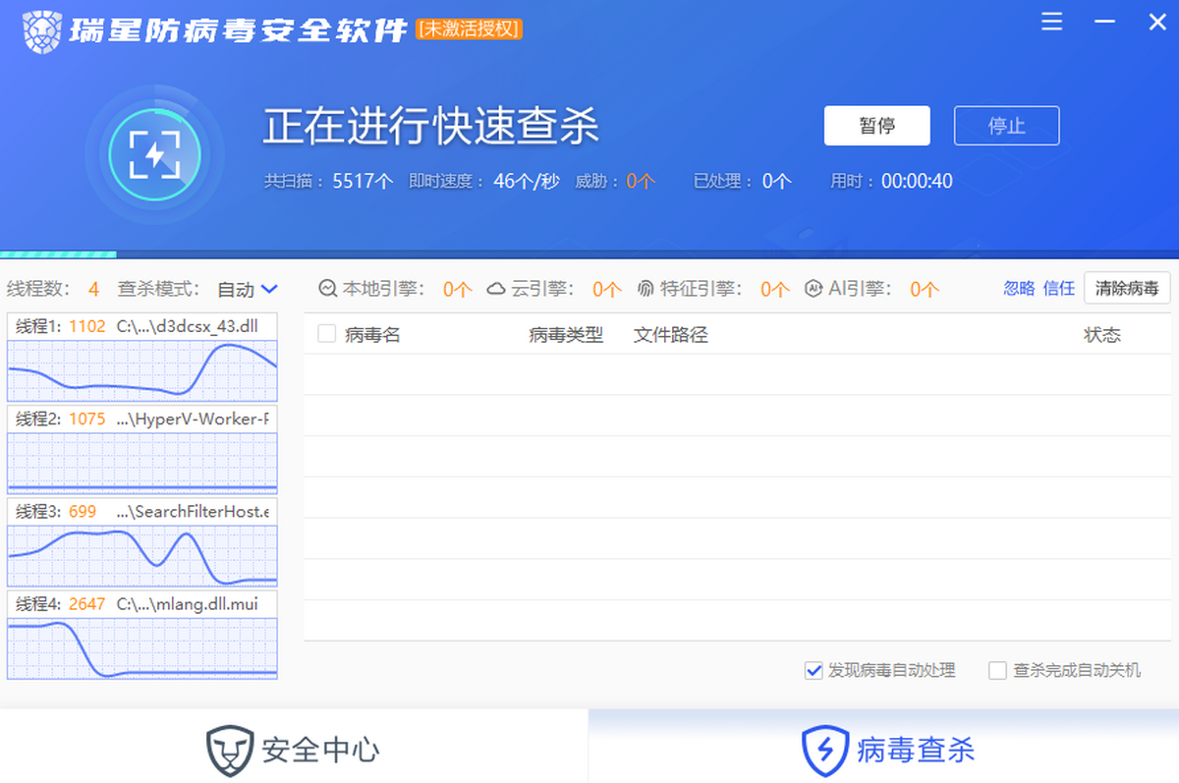
Task: Click the signature engine fingerprint icon
Action: (x=646, y=289)
